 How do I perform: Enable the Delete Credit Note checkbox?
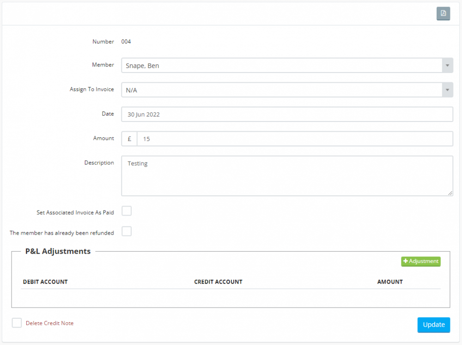pyautogui.click(x=17, y=323)
